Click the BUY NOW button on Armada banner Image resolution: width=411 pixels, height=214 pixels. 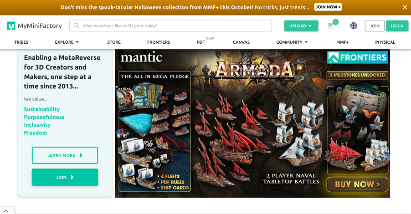(x=357, y=184)
